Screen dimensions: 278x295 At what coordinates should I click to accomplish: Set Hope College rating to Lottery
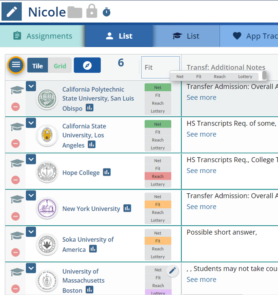[158, 184]
